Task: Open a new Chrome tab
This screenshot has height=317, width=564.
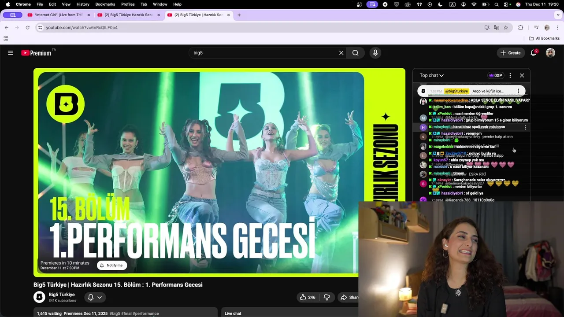Action: point(239,15)
